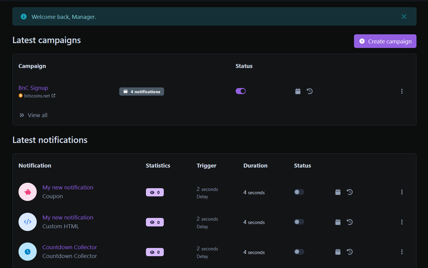428x268 pixels.
Task: Disable the BnC Signup campaign status toggle
Action: pos(241,91)
